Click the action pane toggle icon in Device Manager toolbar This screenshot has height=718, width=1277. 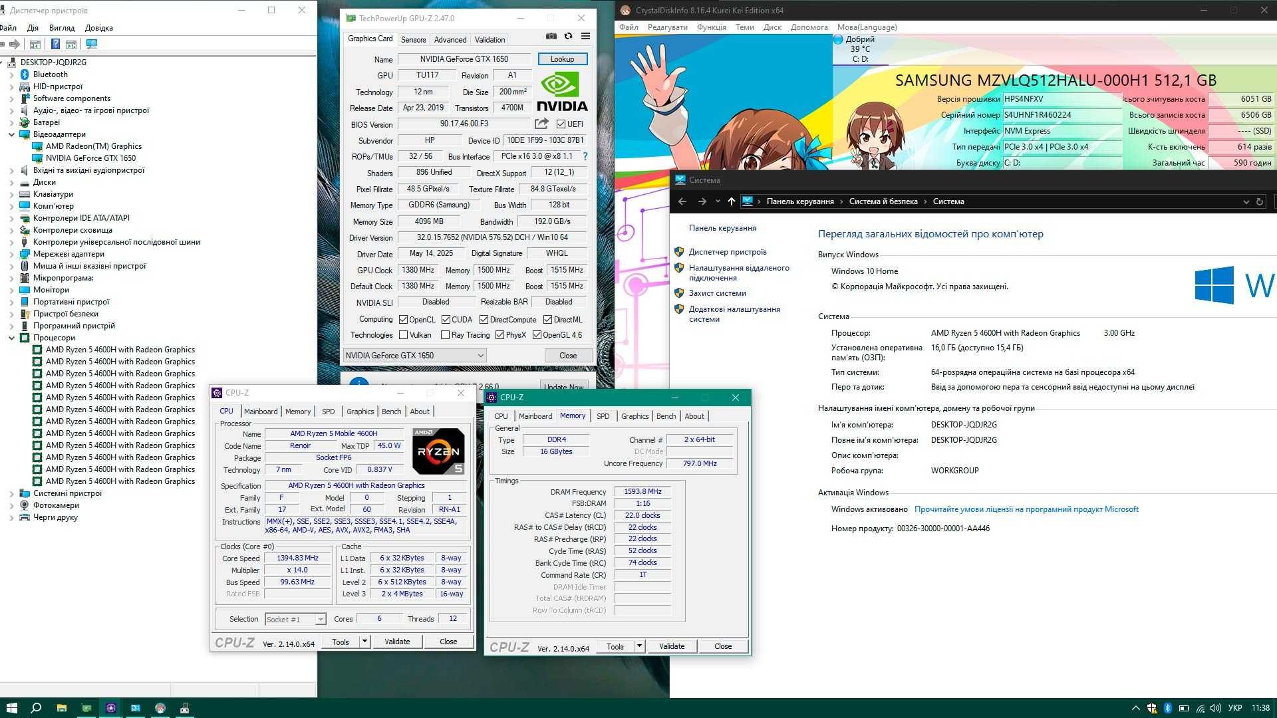[71, 45]
